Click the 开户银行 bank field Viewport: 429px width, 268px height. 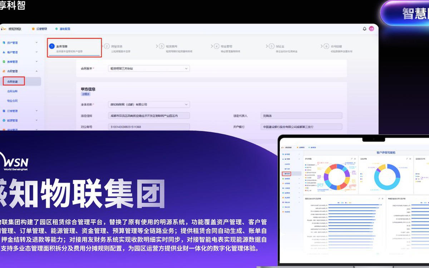click(301, 127)
